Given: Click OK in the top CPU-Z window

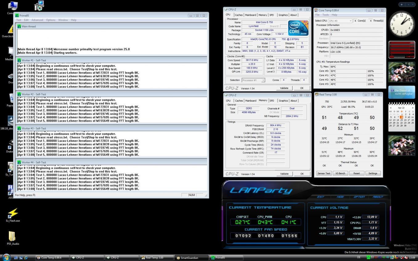Looking at the screenshot, I should (x=302, y=88).
